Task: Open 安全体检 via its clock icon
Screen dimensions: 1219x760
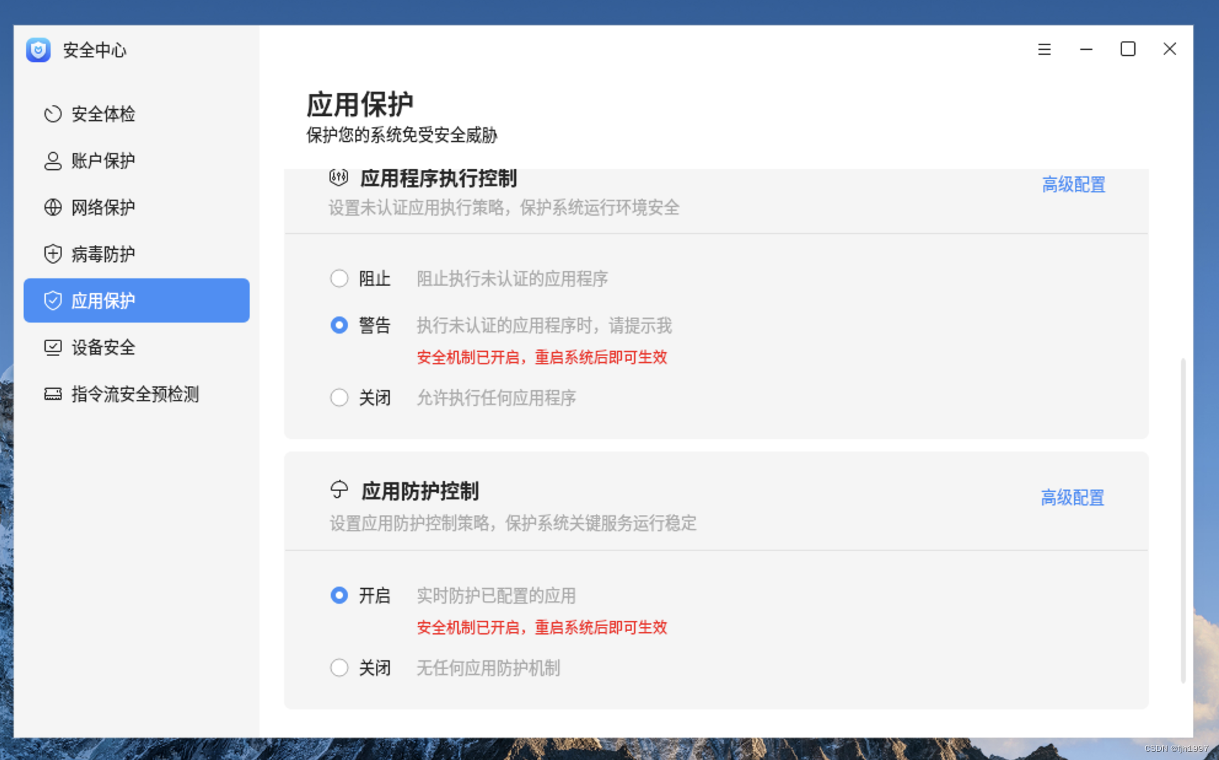Action: coord(53,114)
